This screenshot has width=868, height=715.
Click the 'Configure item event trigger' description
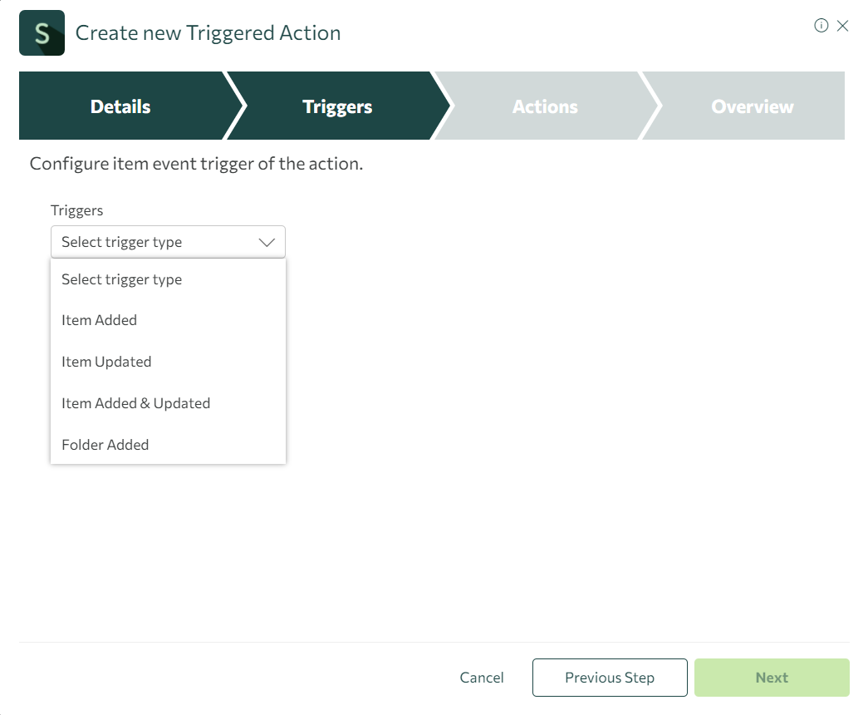click(x=196, y=164)
